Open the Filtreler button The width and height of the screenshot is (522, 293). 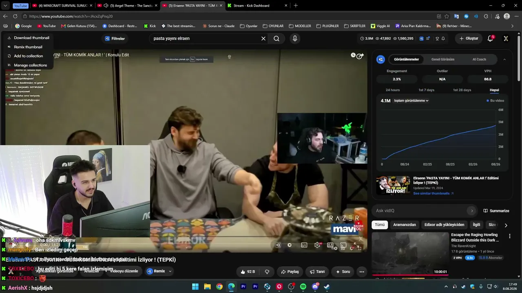pyautogui.click(x=115, y=39)
